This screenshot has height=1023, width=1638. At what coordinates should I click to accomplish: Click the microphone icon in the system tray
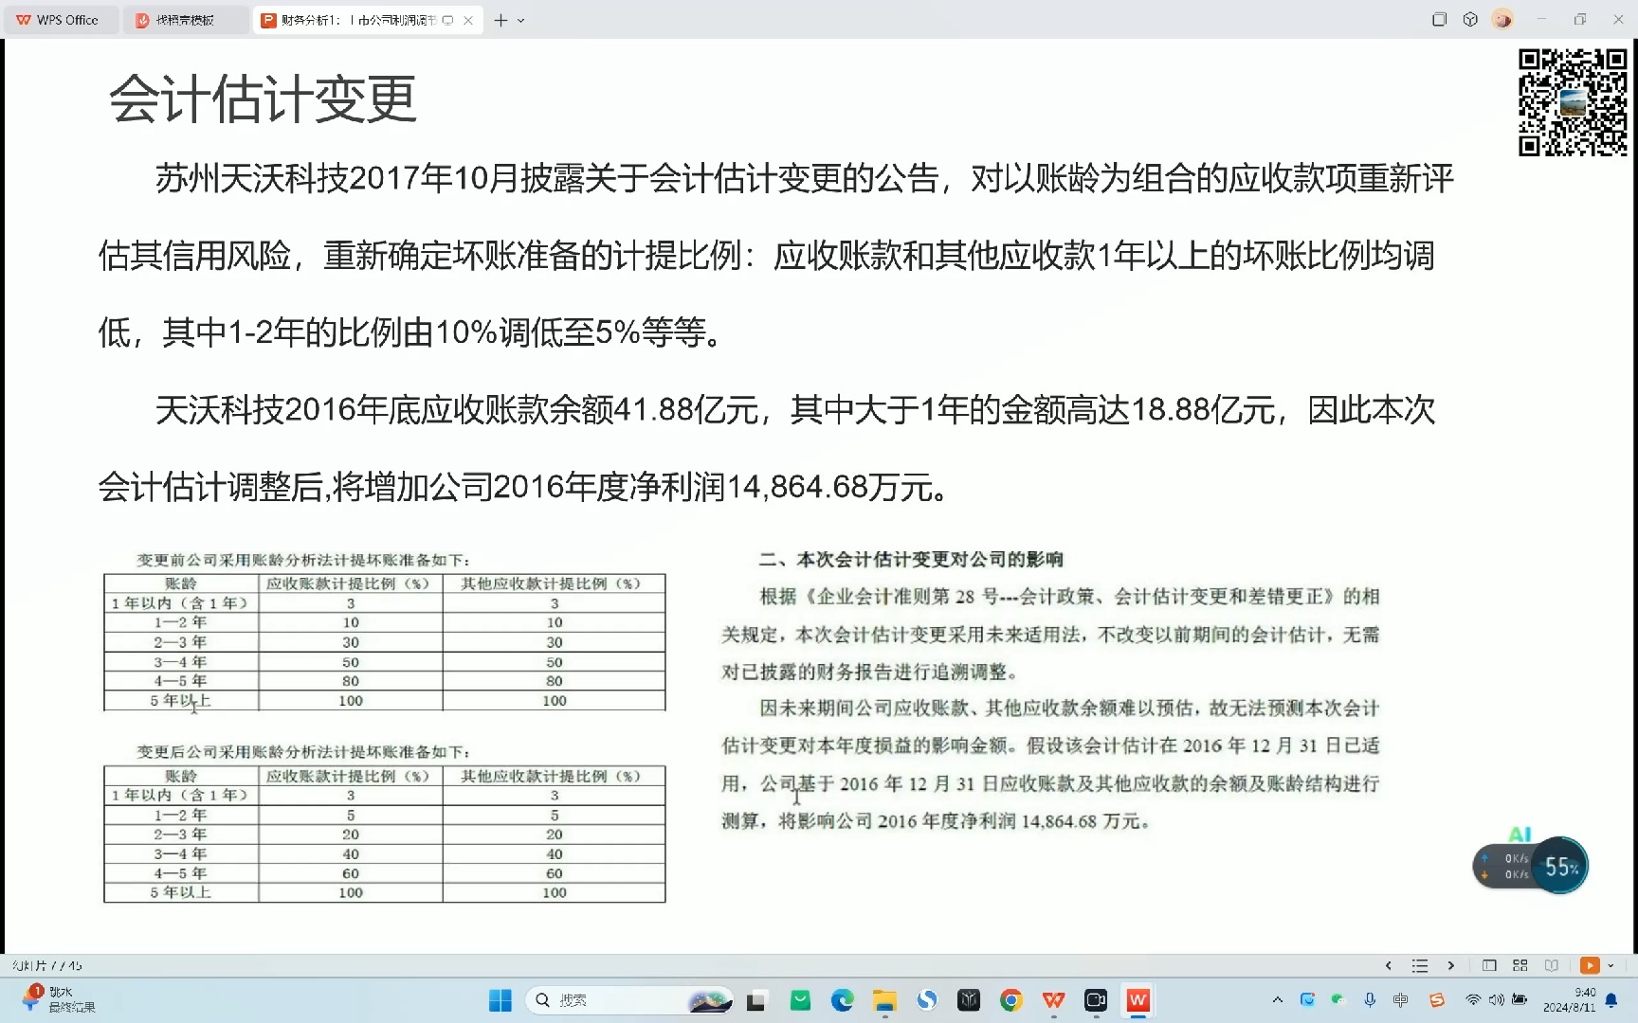[1370, 999]
